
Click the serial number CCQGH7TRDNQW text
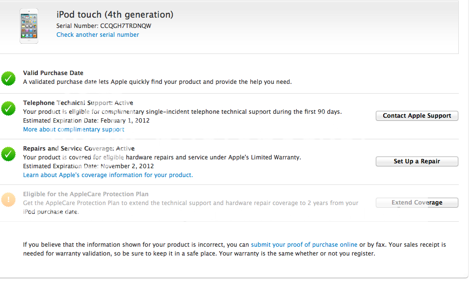coord(126,26)
